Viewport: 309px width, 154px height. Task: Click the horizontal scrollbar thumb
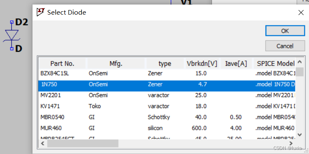click(82, 144)
